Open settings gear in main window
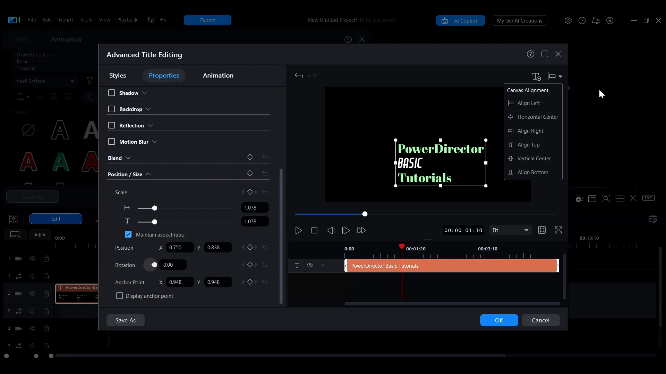The image size is (666, 374). [x=568, y=20]
